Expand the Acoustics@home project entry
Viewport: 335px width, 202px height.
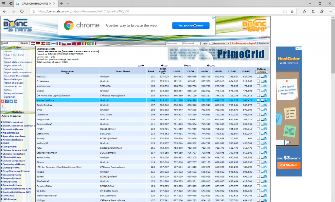pos(12,129)
